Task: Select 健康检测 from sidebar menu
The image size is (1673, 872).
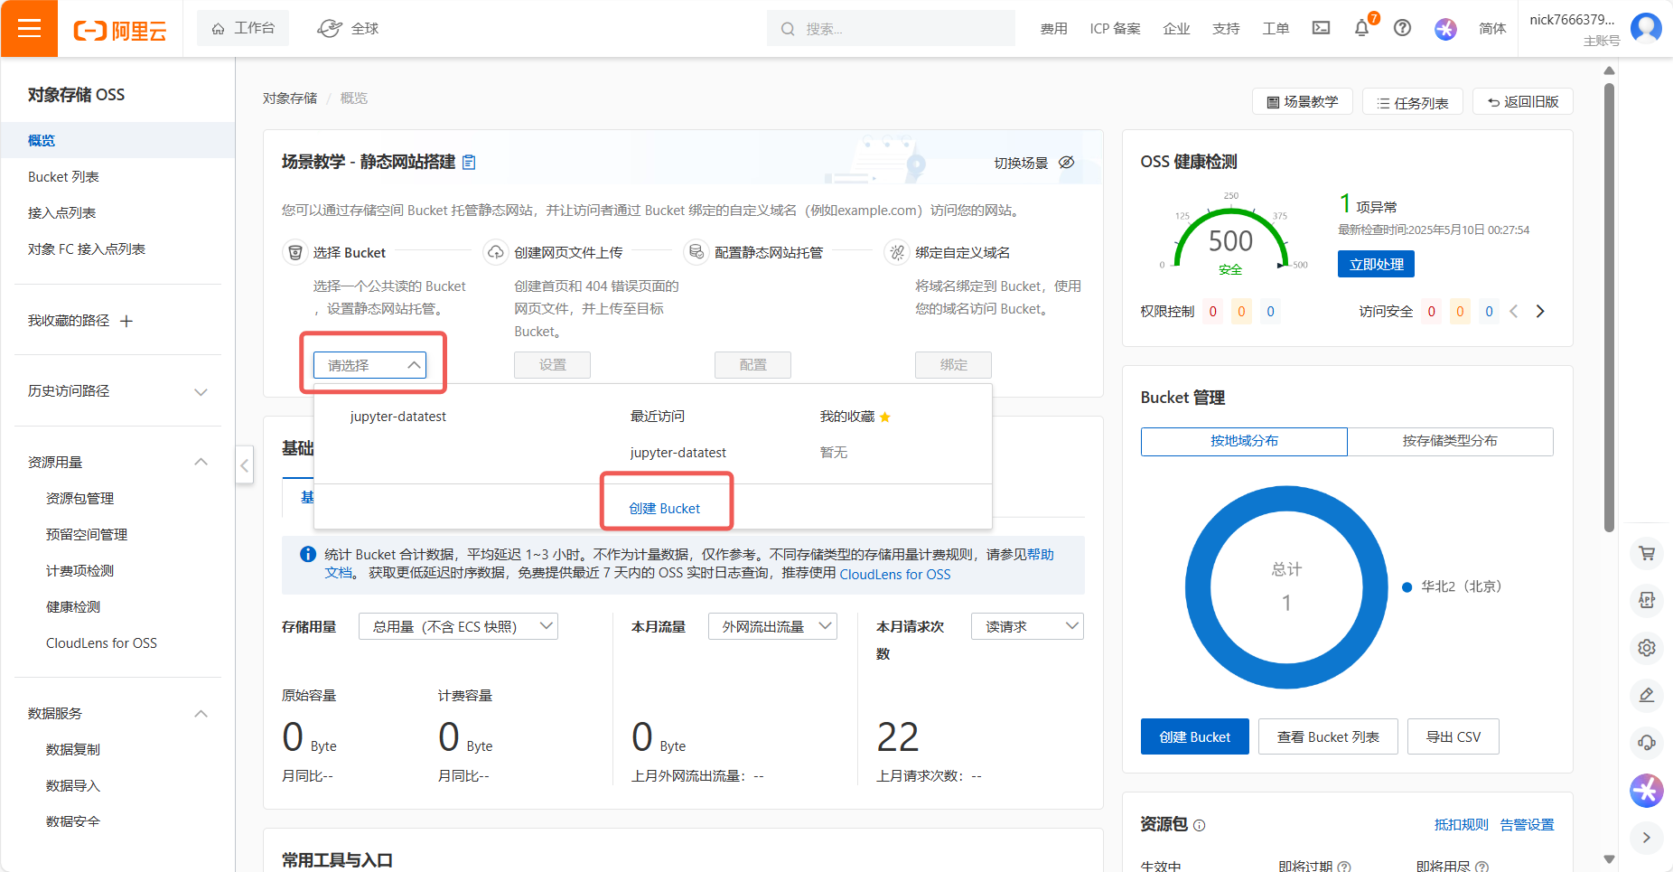Action: point(73,607)
